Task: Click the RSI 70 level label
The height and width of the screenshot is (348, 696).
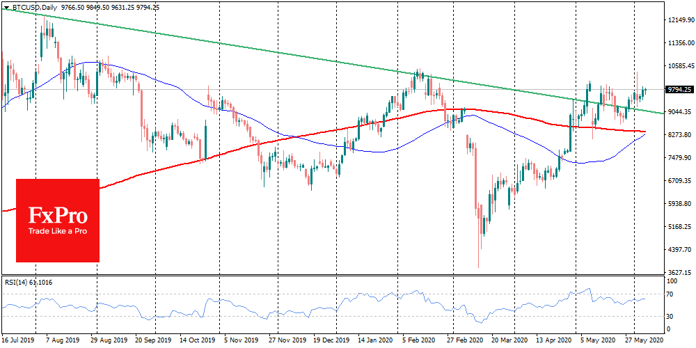Action: 671,295
